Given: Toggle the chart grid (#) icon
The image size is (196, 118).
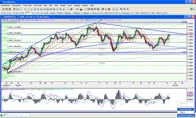Looking at the screenshot, I should tap(72, 9).
